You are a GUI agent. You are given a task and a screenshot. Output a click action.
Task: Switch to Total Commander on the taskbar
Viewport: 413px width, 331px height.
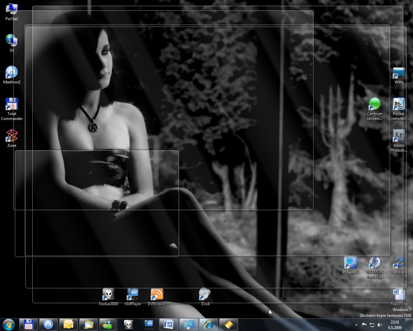(x=29, y=325)
